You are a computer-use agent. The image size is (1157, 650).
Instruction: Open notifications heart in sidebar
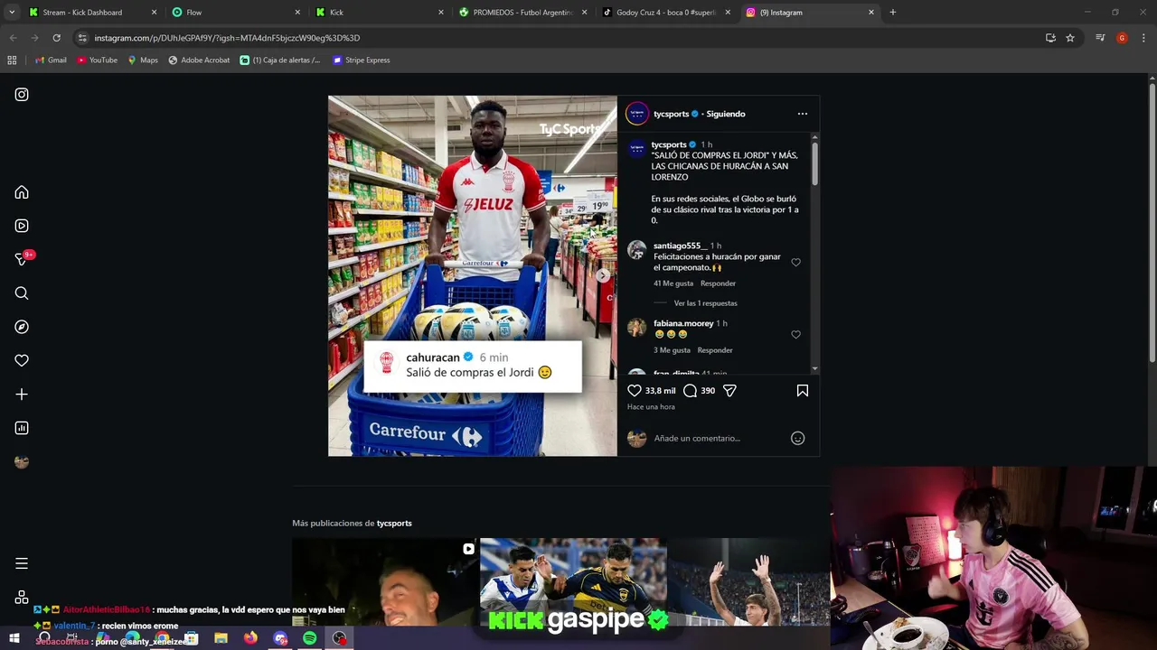tap(22, 360)
